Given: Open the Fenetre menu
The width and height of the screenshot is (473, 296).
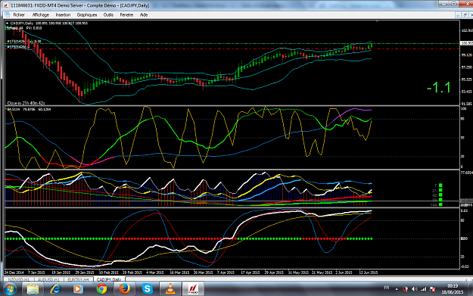Looking at the screenshot, I should 126,15.
